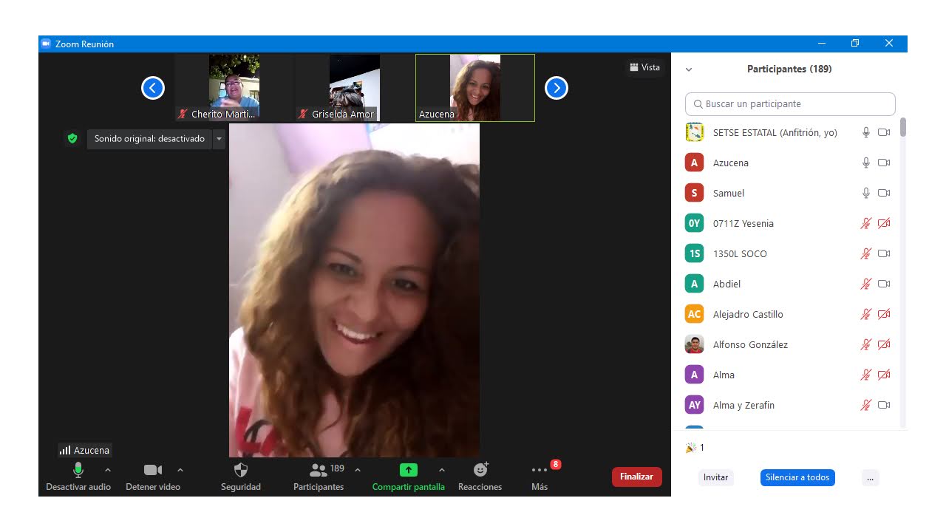Click 0711Z Yesenia disabled camera icon

[x=884, y=224]
